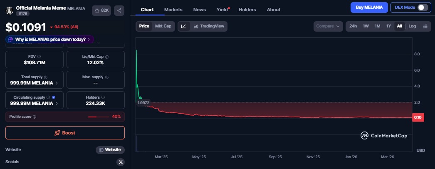This screenshot has width=435, height=169.
Task: Expand Circulating supply 999.99M MELANIA chevron
Action: (57, 103)
